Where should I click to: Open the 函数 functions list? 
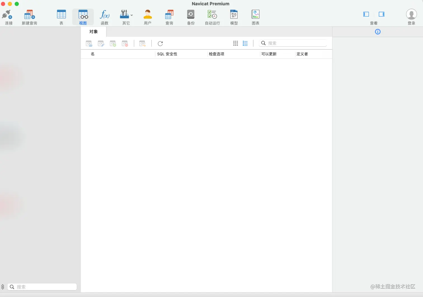105,15
